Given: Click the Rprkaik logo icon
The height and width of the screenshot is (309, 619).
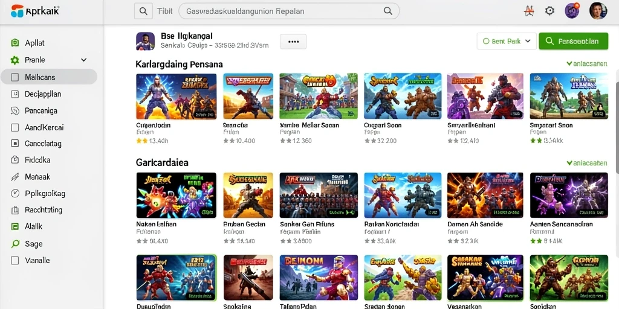Looking at the screenshot, I should pos(17,11).
